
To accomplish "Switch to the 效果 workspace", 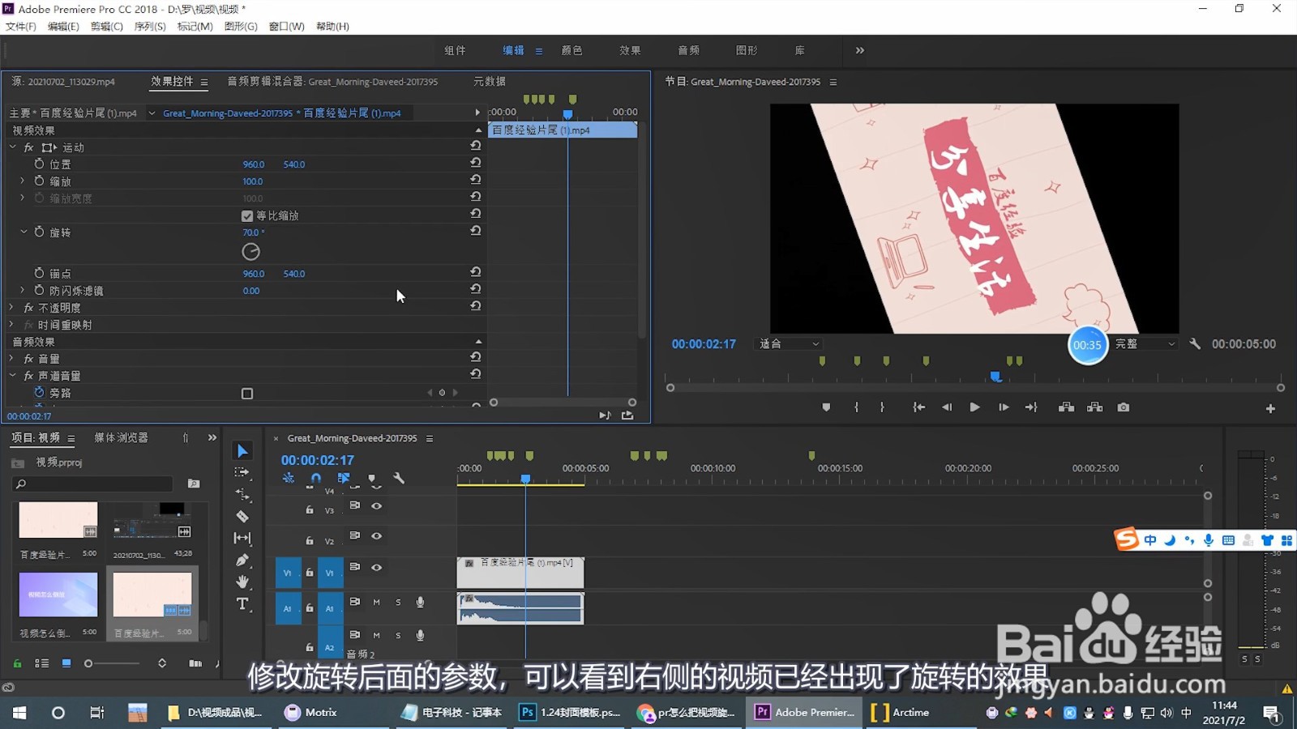I will pos(630,50).
